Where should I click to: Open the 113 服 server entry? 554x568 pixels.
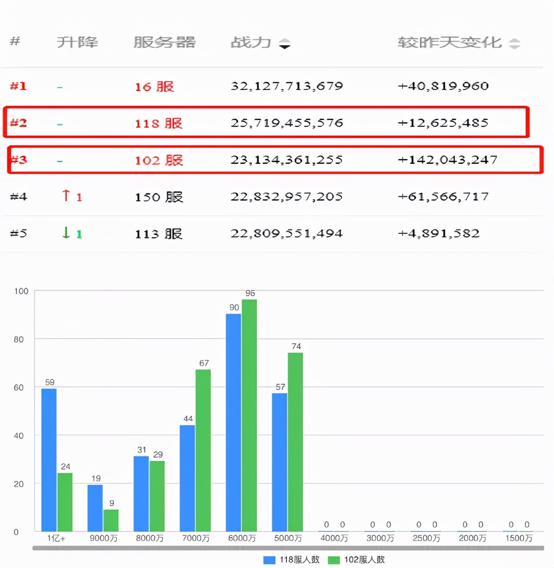(x=159, y=234)
